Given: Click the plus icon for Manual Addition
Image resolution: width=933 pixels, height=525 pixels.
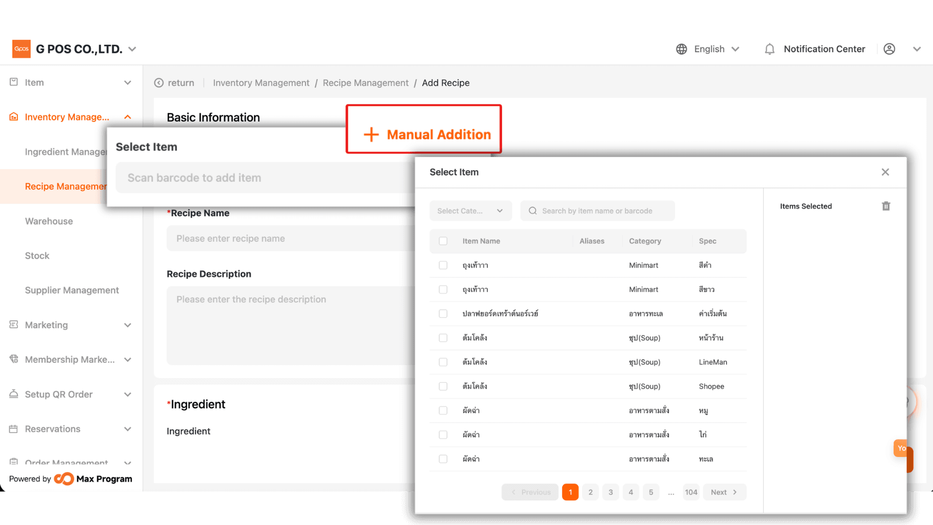Looking at the screenshot, I should (371, 135).
